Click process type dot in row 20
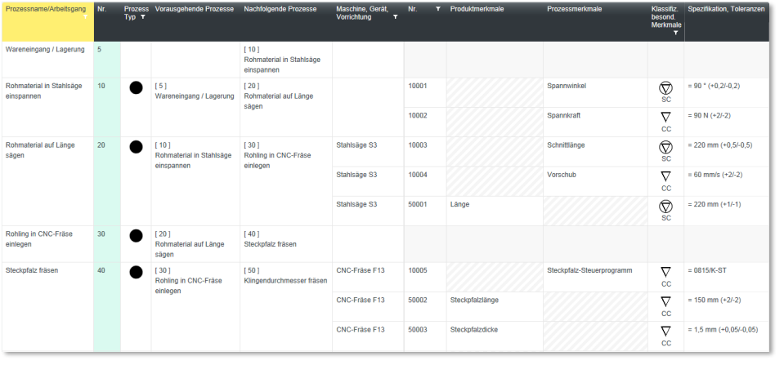 (x=136, y=147)
